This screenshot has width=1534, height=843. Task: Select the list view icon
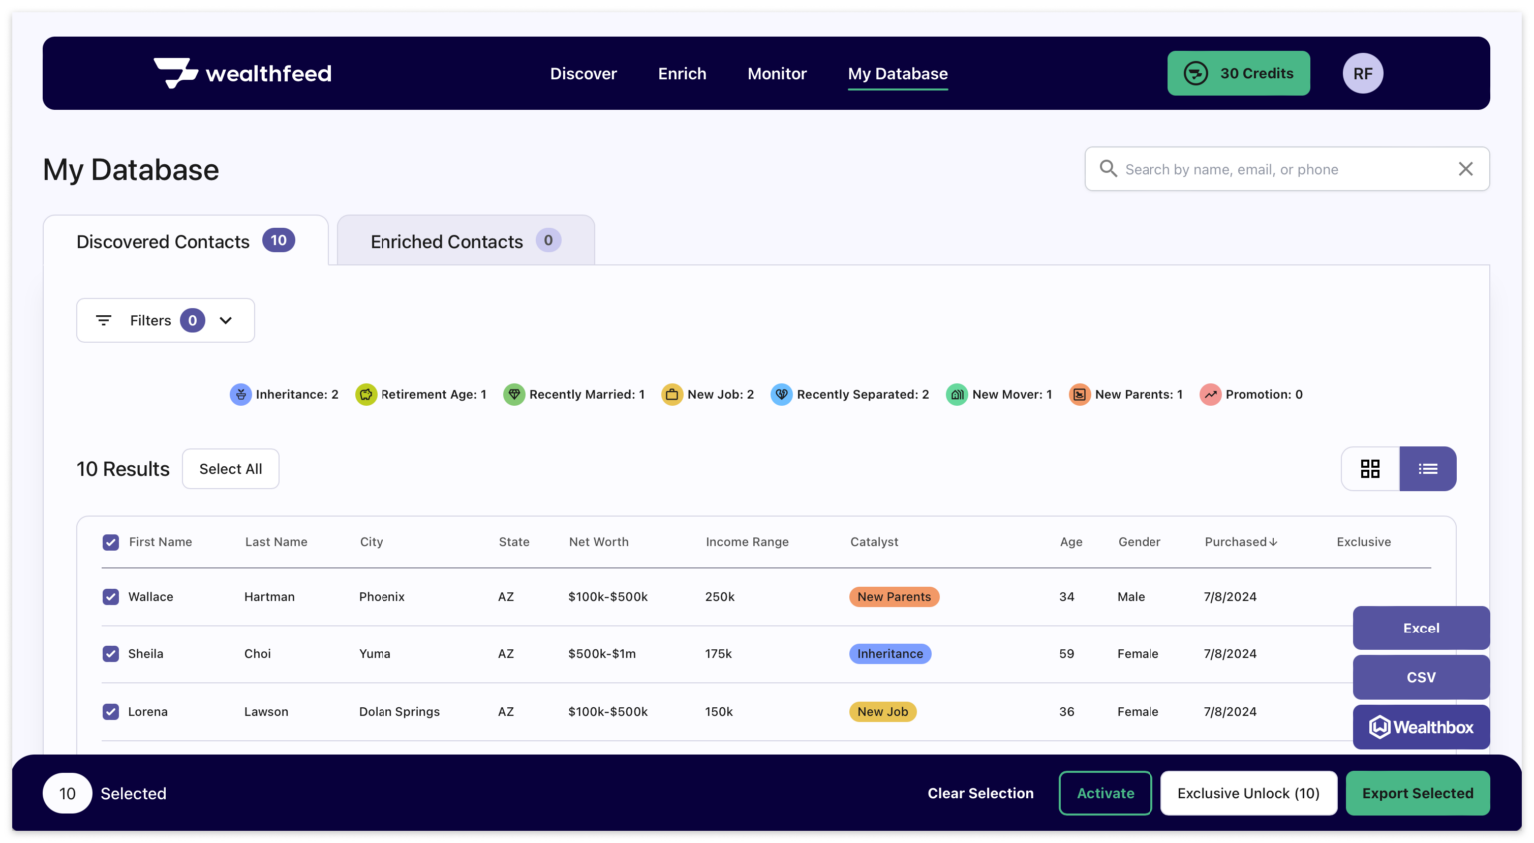(x=1427, y=468)
